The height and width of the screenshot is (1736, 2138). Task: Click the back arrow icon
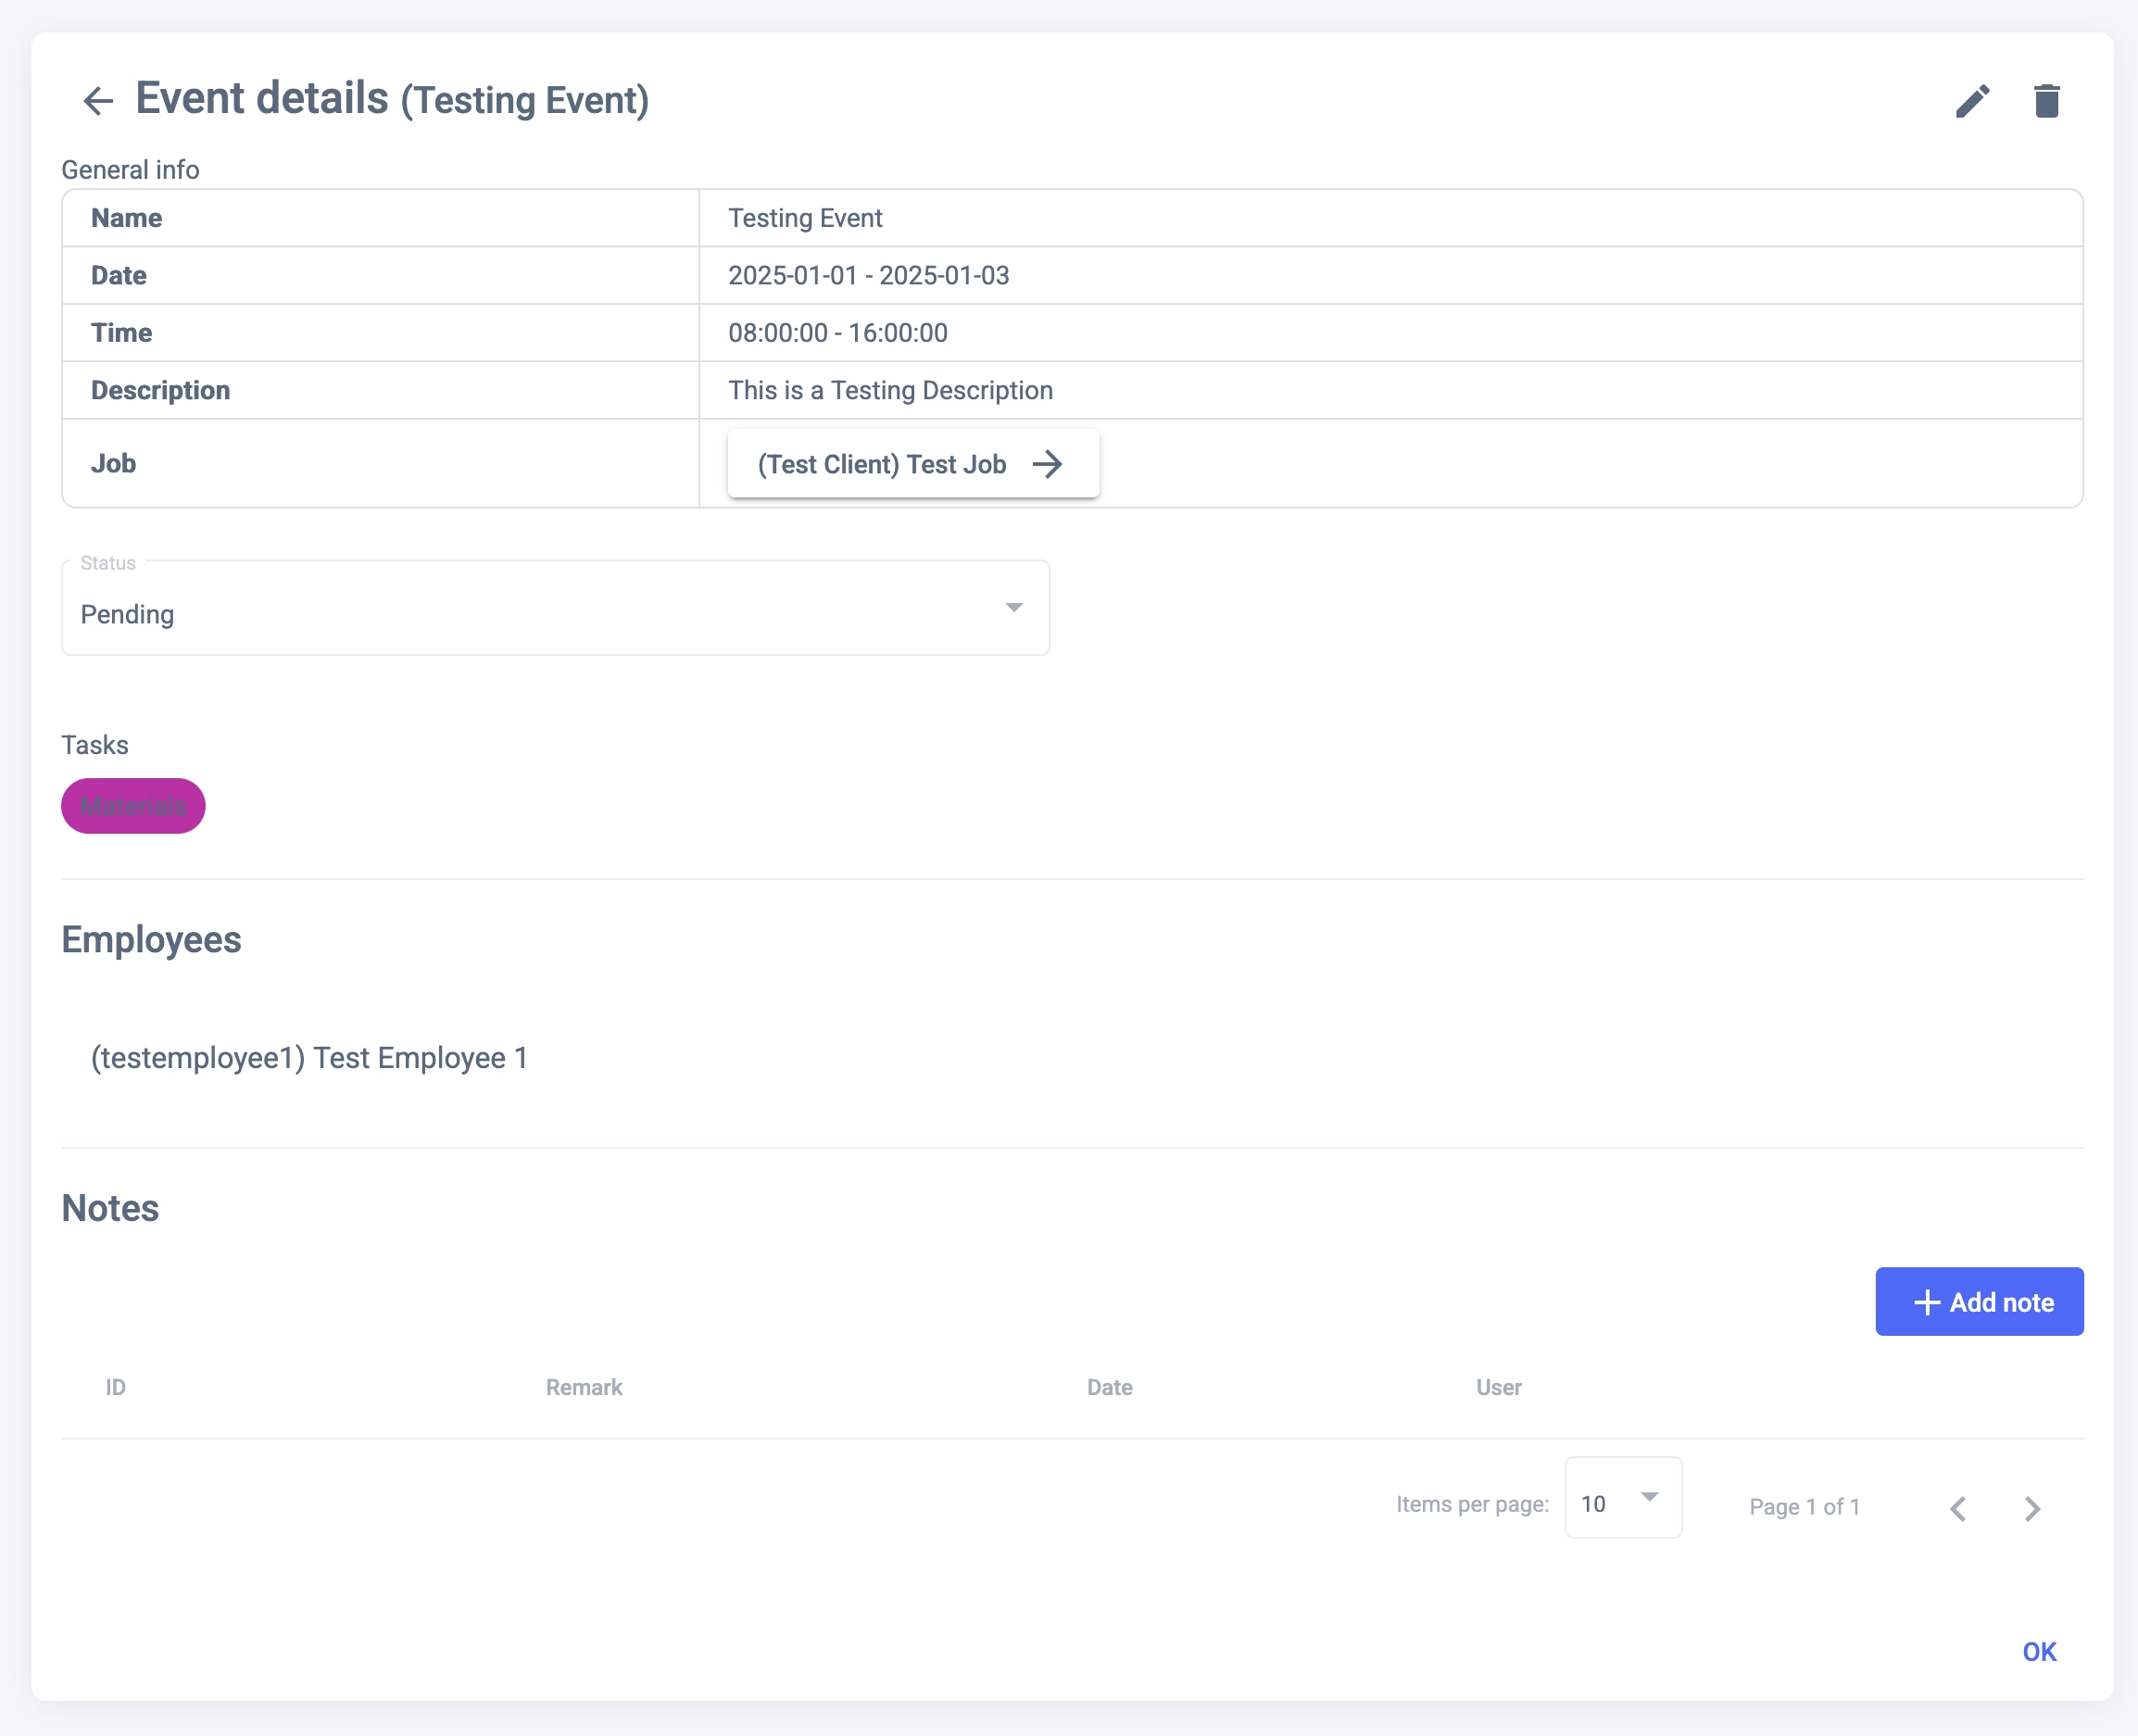pos(98,101)
